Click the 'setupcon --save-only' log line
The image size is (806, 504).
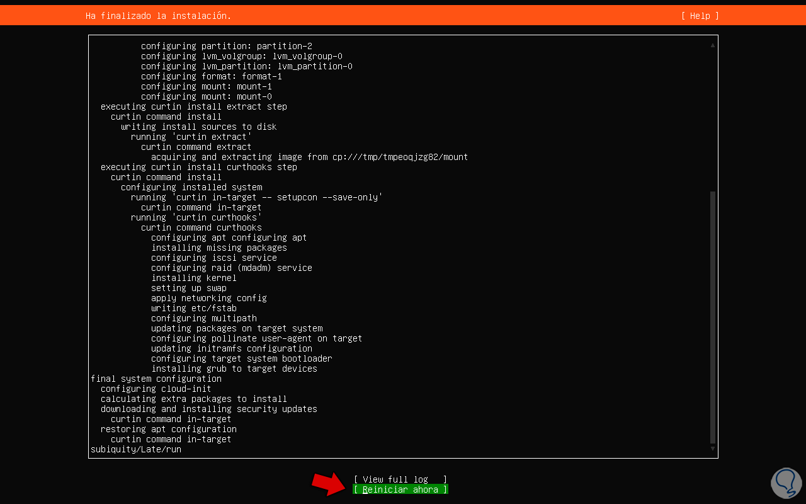257,197
